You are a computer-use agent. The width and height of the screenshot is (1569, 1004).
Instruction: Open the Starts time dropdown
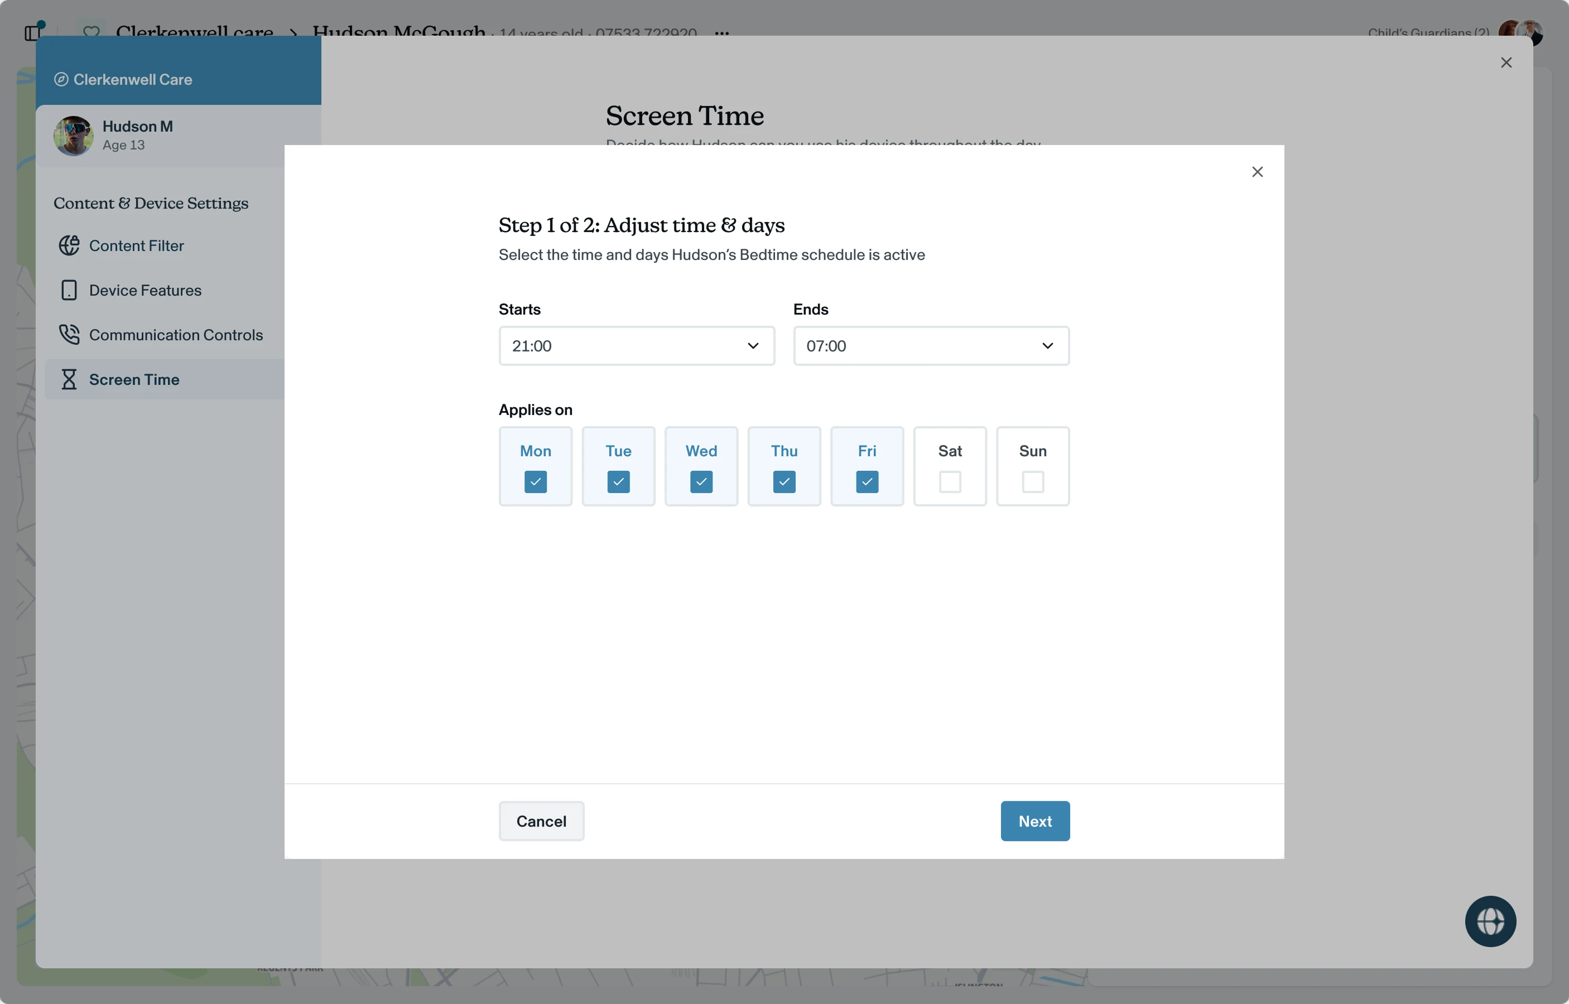pos(637,345)
